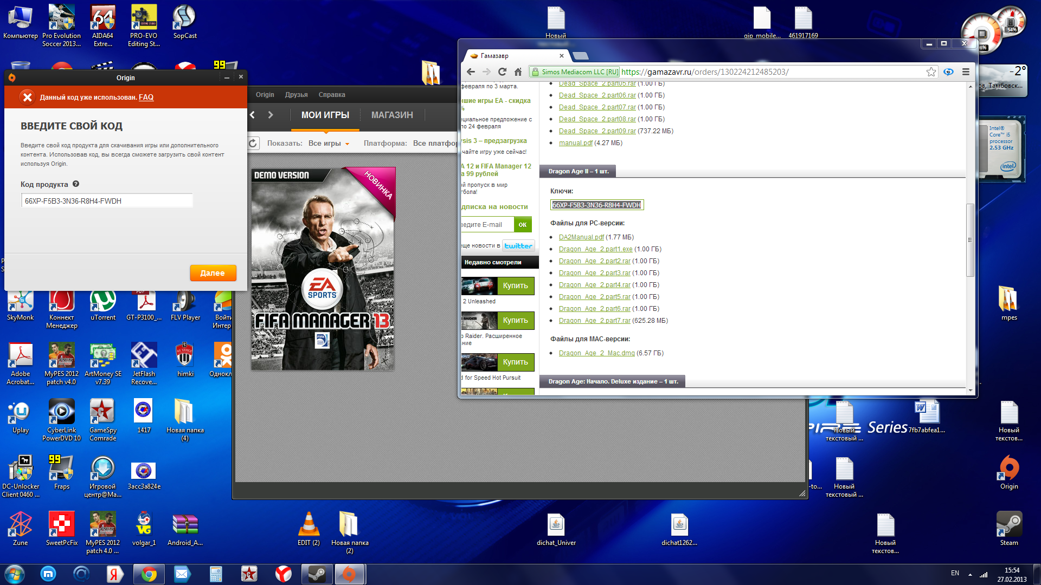Open the Справка menu
The height and width of the screenshot is (585, 1041).
pyautogui.click(x=332, y=94)
